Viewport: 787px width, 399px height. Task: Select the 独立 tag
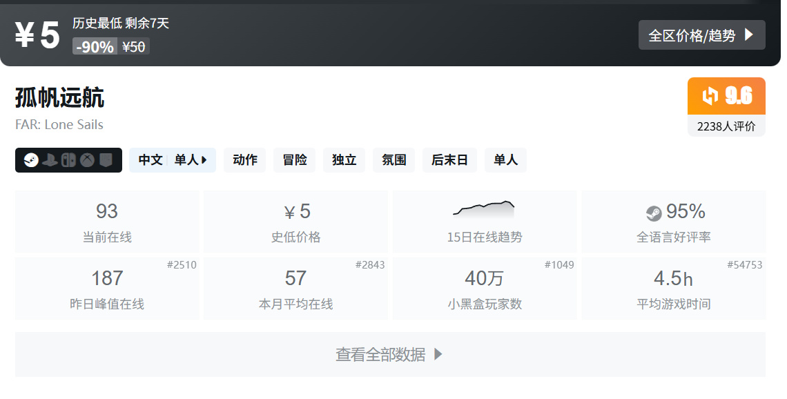point(344,160)
